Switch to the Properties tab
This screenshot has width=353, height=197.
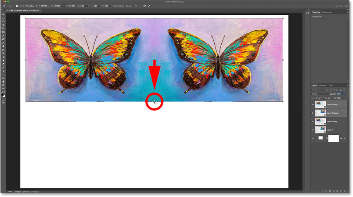tap(315, 12)
